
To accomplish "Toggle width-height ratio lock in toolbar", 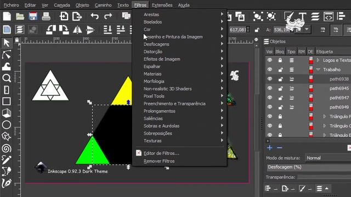I will click(257, 30).
